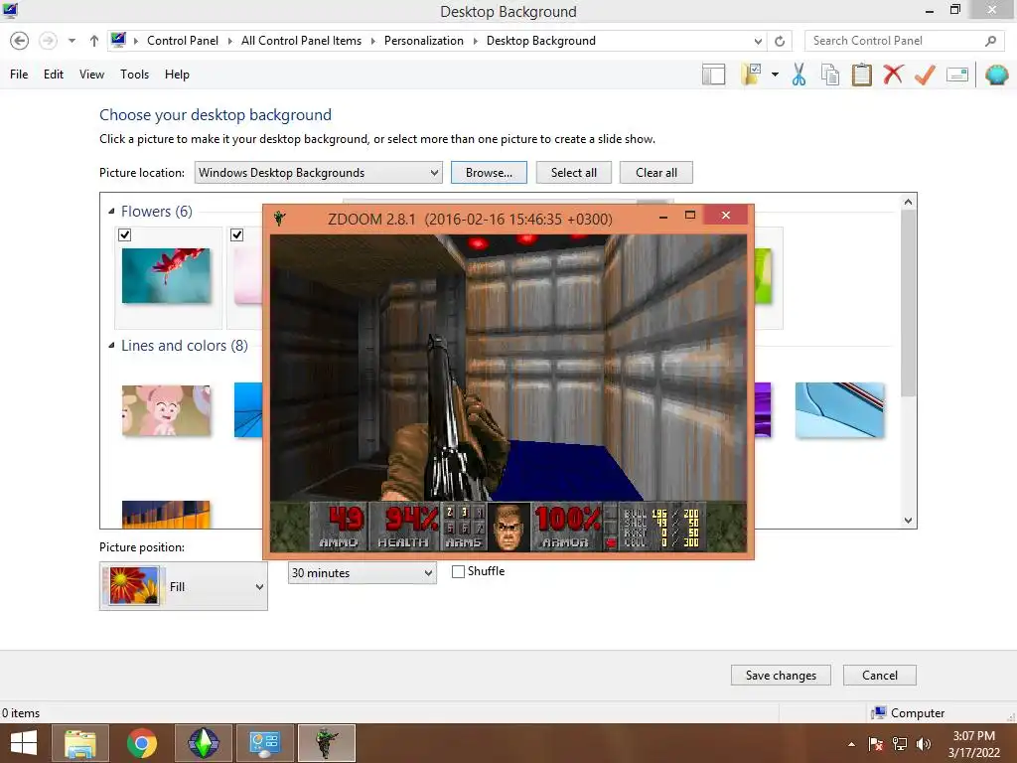
Task: Open the Help menu
Action: (177, 75)
